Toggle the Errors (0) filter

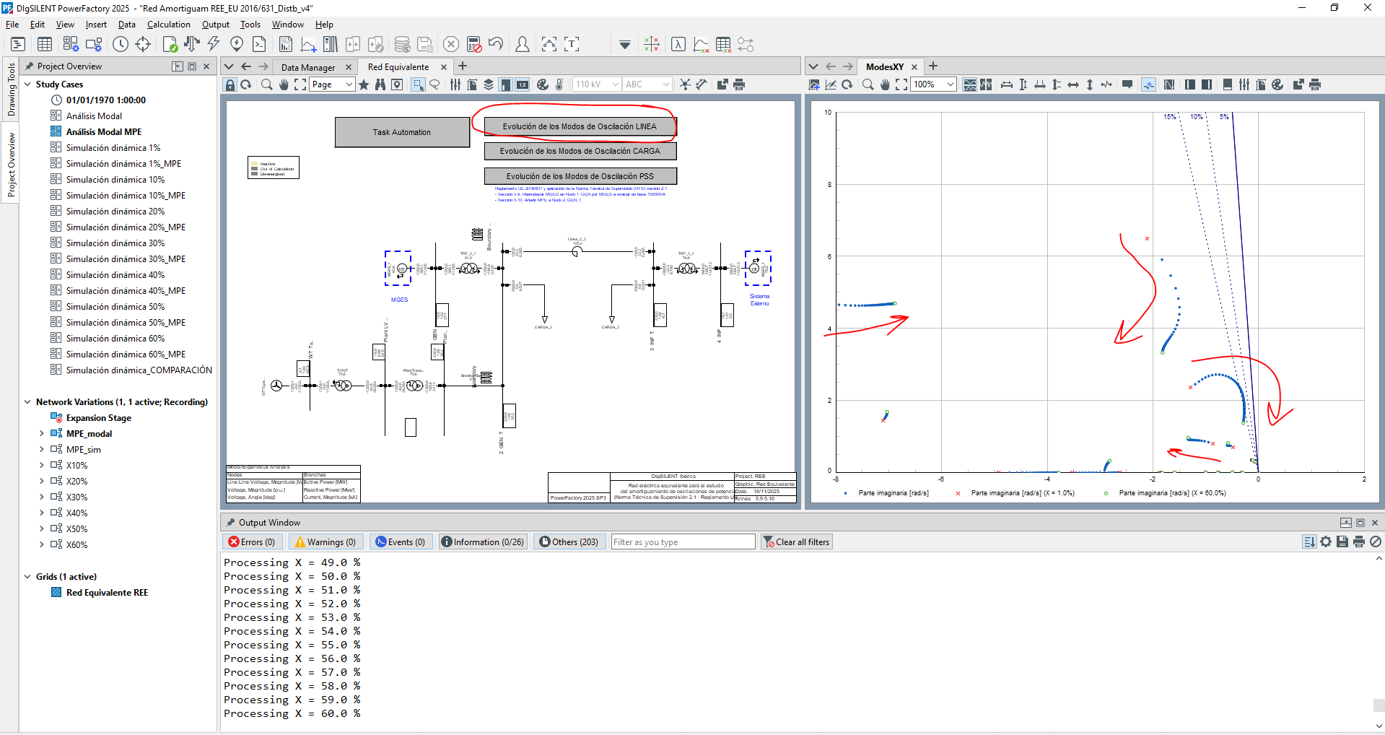(x=252, y=542)
